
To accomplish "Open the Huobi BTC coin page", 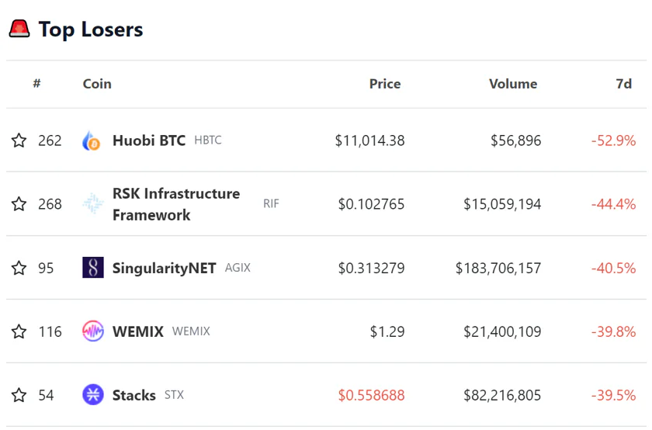I will 149,140.
